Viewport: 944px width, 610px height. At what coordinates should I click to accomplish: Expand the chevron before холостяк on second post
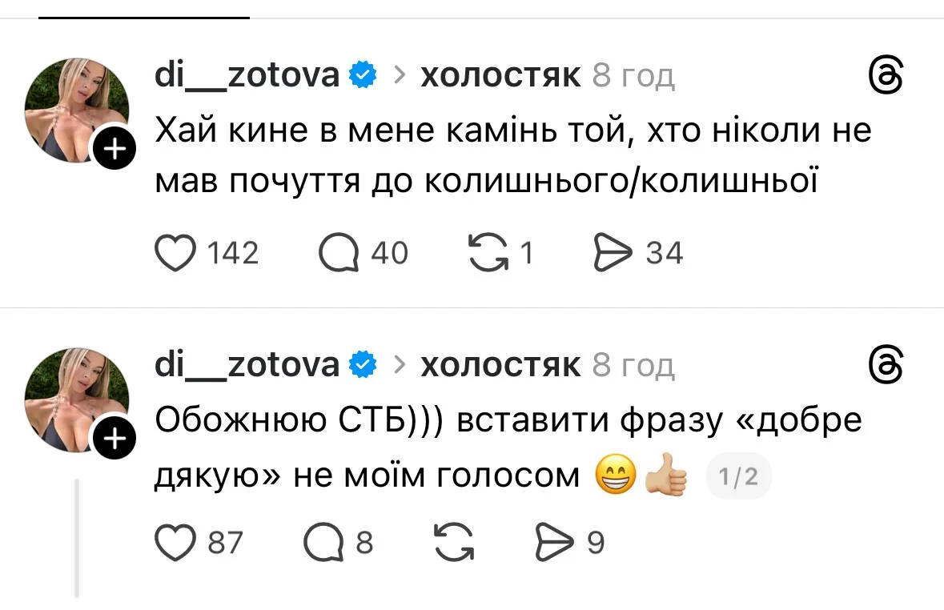click(x=398, y=364)
